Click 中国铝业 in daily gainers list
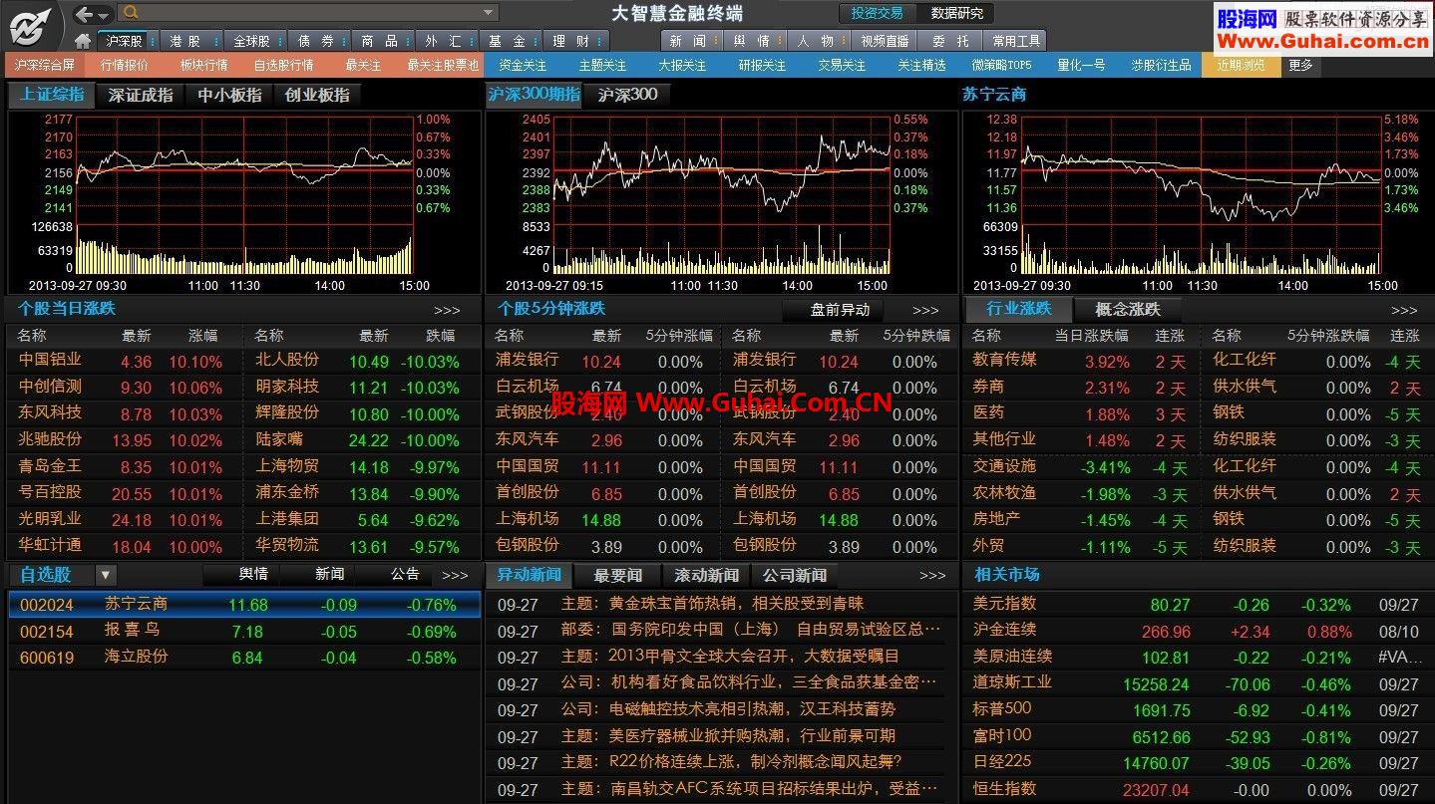1435x804 pixels. 50,360
